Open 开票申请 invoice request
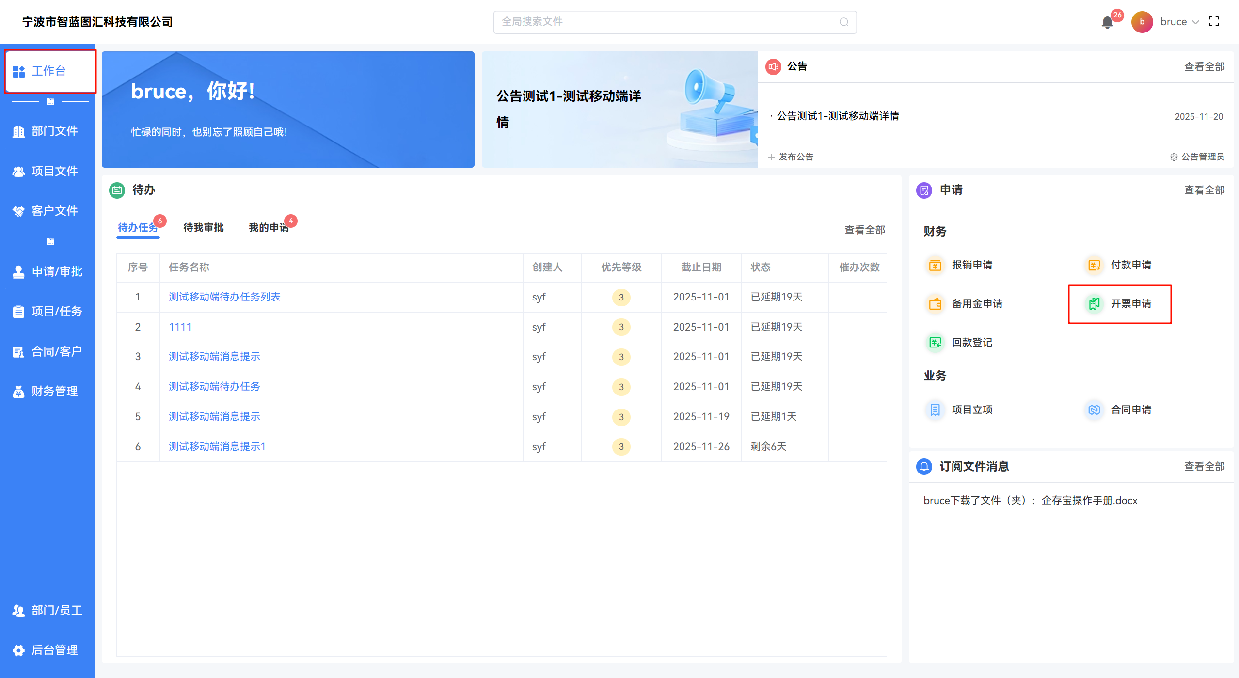 click(1130, 304)
